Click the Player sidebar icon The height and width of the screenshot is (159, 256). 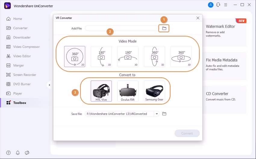[x=8, y=93]
